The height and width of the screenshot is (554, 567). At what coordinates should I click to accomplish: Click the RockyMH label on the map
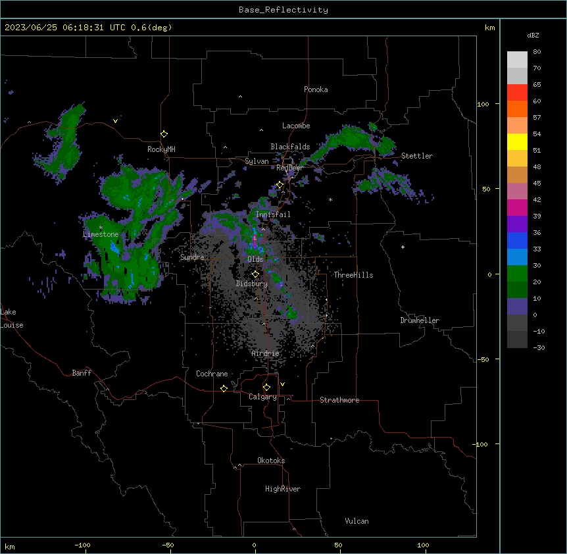click(x=161, y=149)
